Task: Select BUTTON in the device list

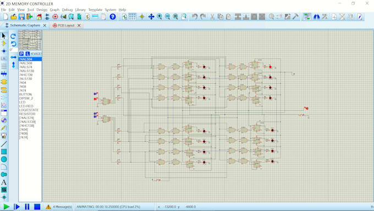Action: pos(30,94)
